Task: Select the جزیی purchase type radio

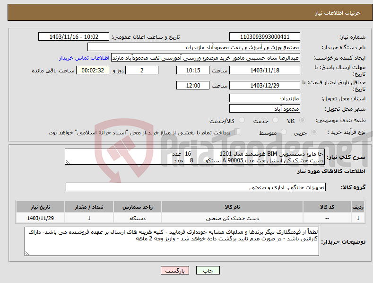Action: [314, 132]
